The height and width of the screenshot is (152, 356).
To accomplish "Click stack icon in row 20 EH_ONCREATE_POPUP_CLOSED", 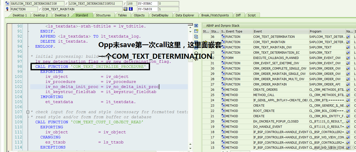I will click(223, 121).
